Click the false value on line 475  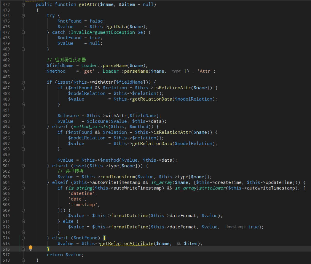tap(96, 21)
